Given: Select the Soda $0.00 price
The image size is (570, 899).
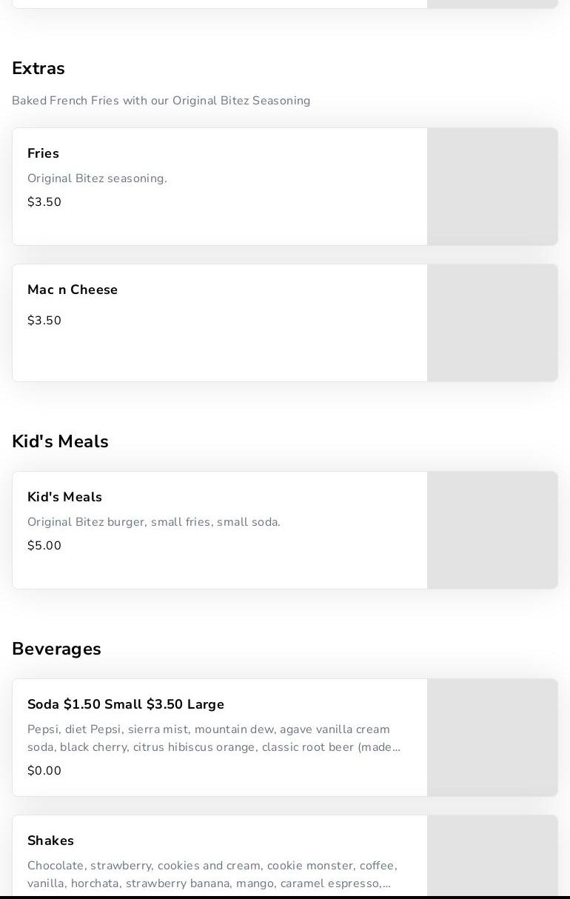Looking at the screenshot, I should [44, 771].
